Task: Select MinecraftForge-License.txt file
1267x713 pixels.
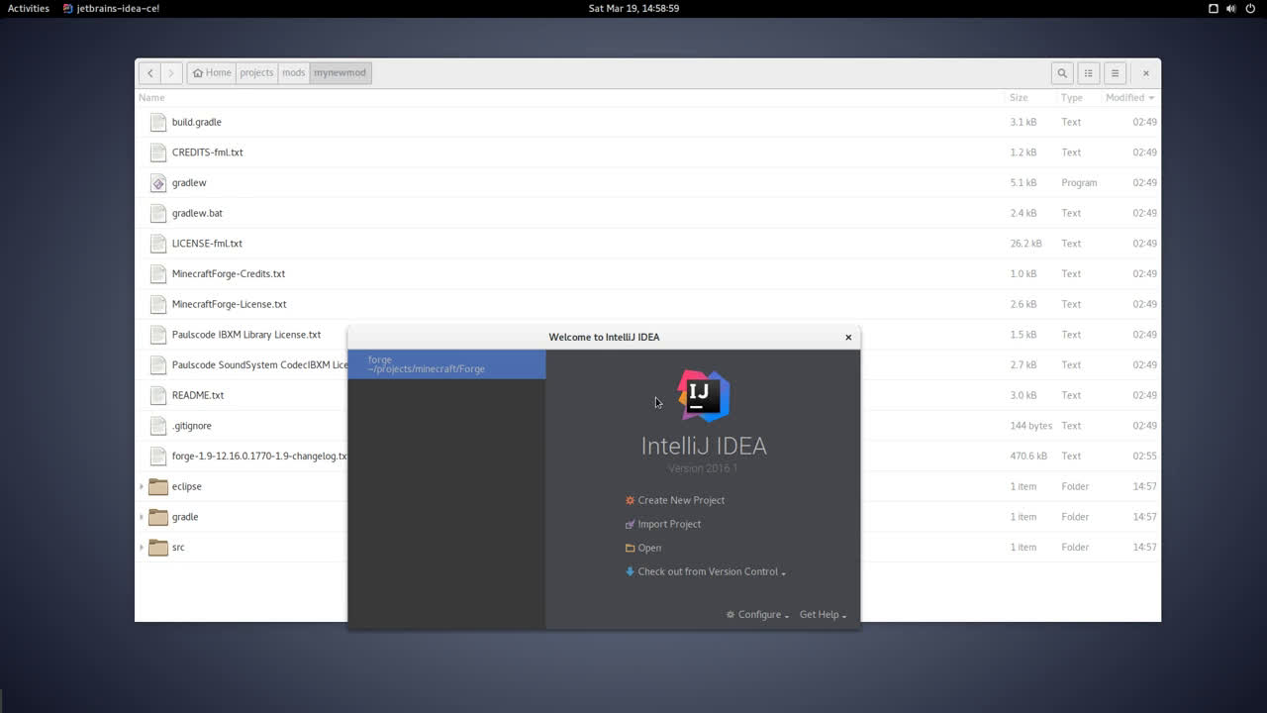Action: (230, 304)
